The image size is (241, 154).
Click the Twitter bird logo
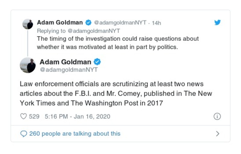click(x=218, y=23)
